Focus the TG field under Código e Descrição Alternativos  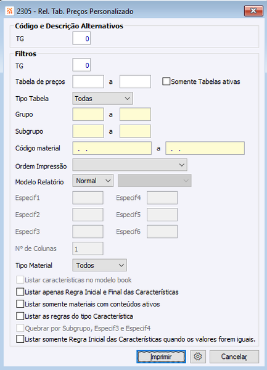click(x=81, y=38)
